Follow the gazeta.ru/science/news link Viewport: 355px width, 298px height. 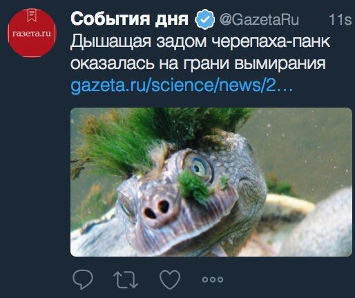coord(182,86)
